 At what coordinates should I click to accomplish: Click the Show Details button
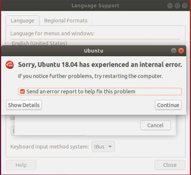point(24,105)
